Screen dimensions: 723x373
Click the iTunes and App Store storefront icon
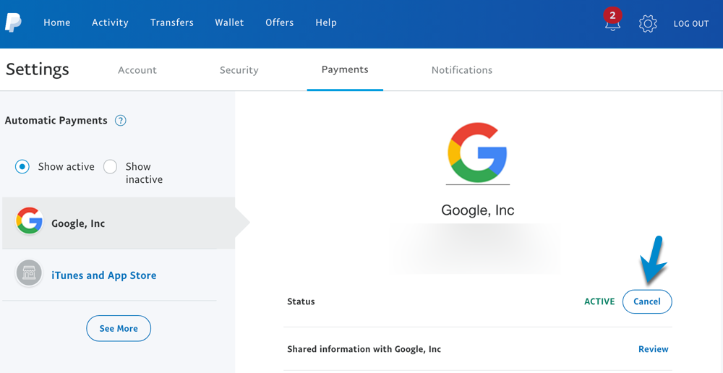coord(30,273)
